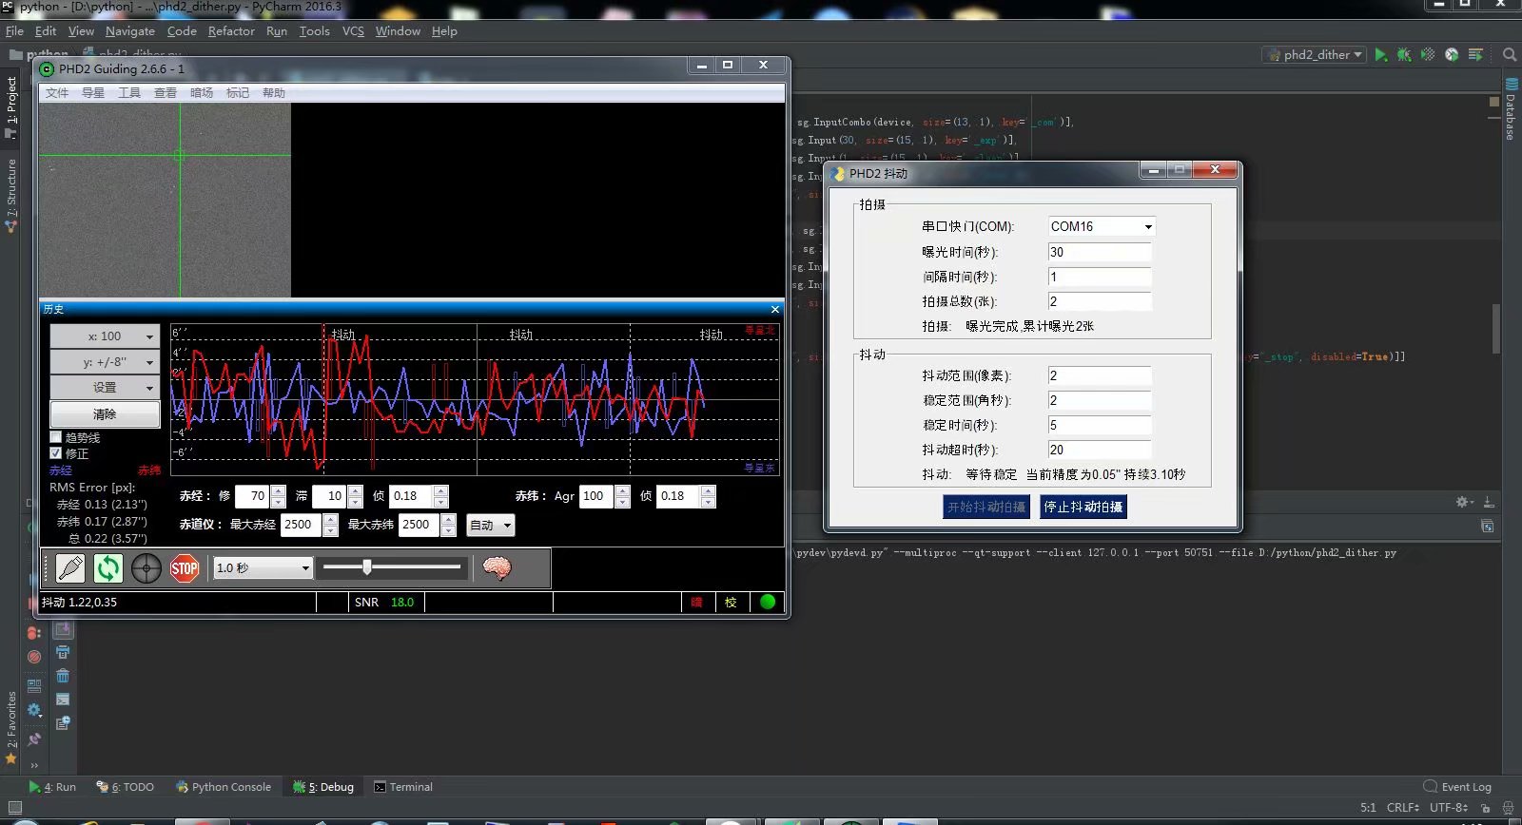Click the 抖动超时(秒) input field

click(1100, 450)
